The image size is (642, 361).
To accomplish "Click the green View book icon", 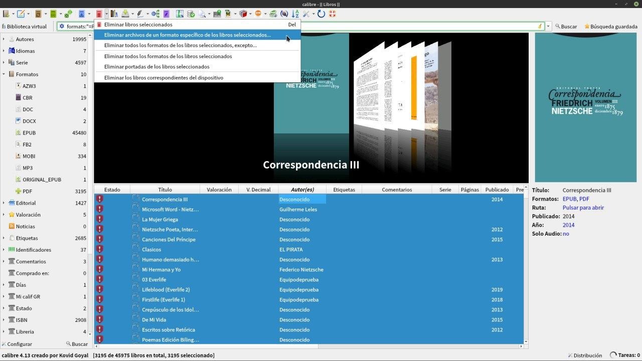I will click(53, 14).
